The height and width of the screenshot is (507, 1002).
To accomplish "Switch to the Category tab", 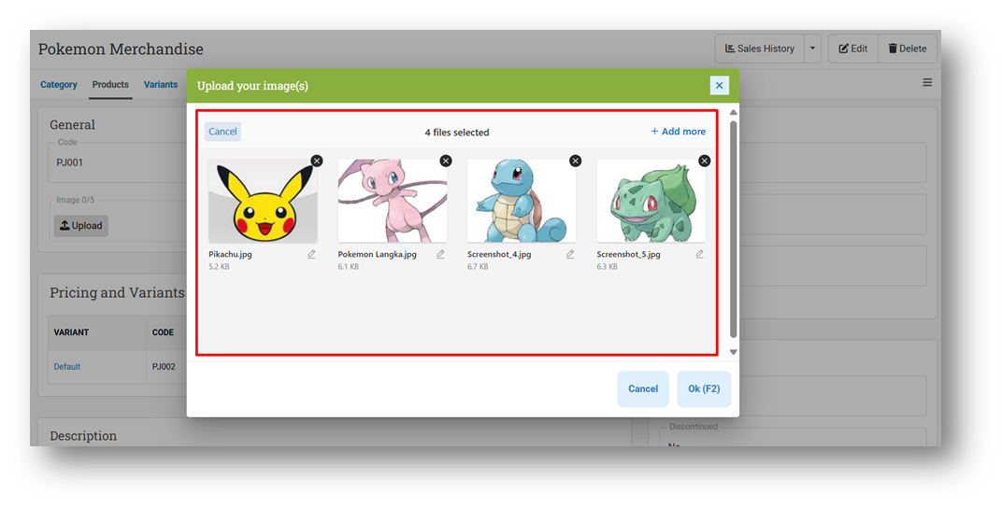I will (x=59, y=84).
